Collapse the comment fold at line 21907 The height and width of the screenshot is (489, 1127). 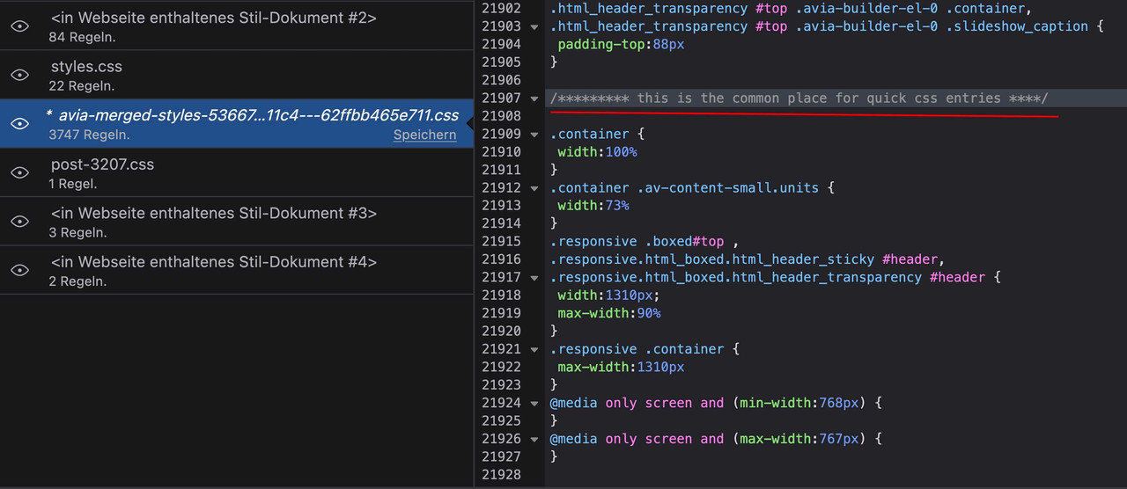pos(534,99)
